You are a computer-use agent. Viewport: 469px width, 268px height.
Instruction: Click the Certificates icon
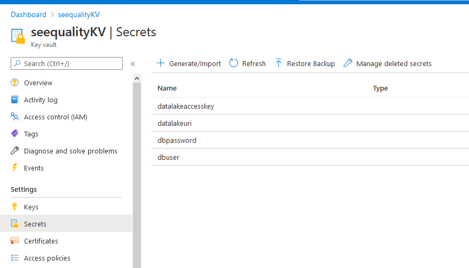[x=14, y=240]
